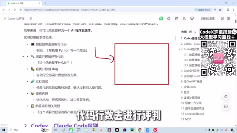Bookmark this page with the star icon
Screen dimensions: 237x133
pos(220,10)
